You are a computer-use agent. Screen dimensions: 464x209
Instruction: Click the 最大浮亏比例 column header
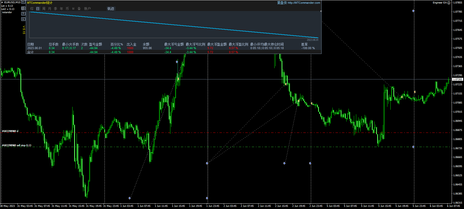coord(196,44)
